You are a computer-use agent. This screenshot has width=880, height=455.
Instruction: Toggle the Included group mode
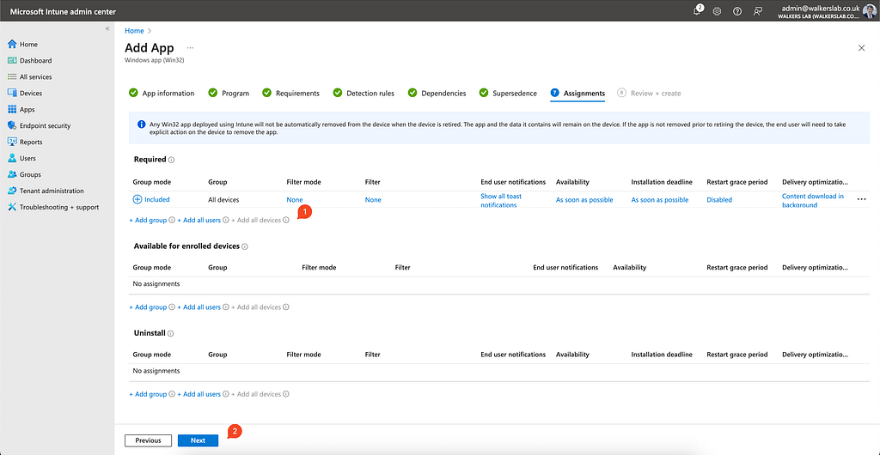[151, 199]
